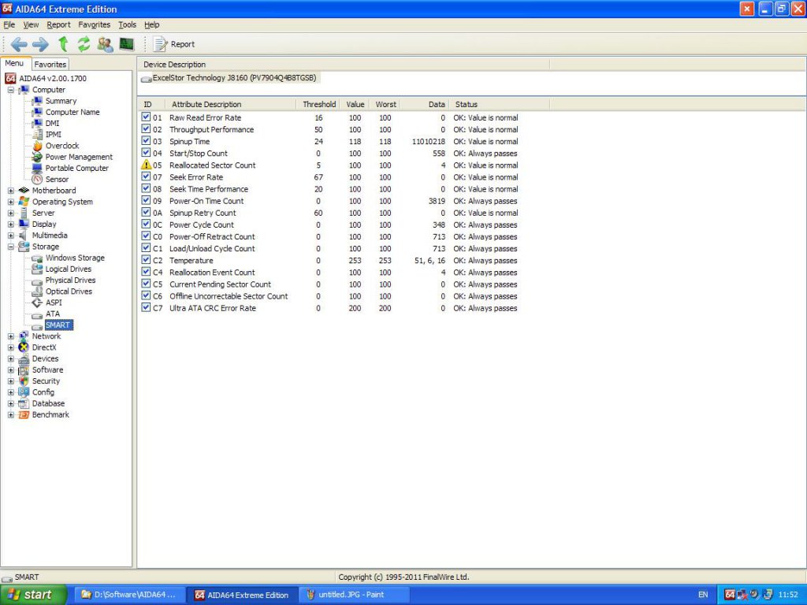This screenshot has height=605, width=807.
Task: Open the Favorites menu
Action: (x=95, y=24)
